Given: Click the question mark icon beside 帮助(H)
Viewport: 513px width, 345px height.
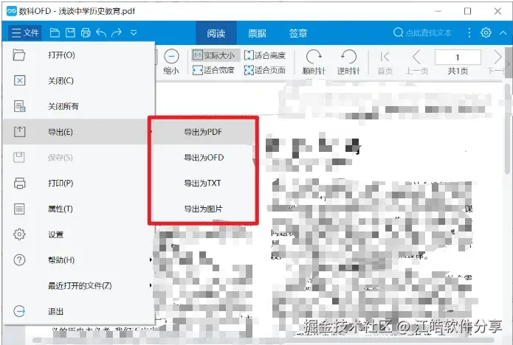Looking at the screenshot, I should click(19, 260).
